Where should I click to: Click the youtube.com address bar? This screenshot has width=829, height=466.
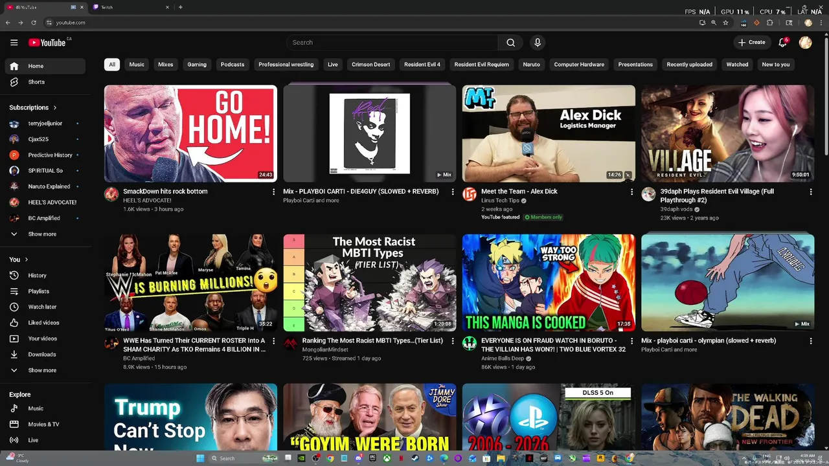[369, 23]
